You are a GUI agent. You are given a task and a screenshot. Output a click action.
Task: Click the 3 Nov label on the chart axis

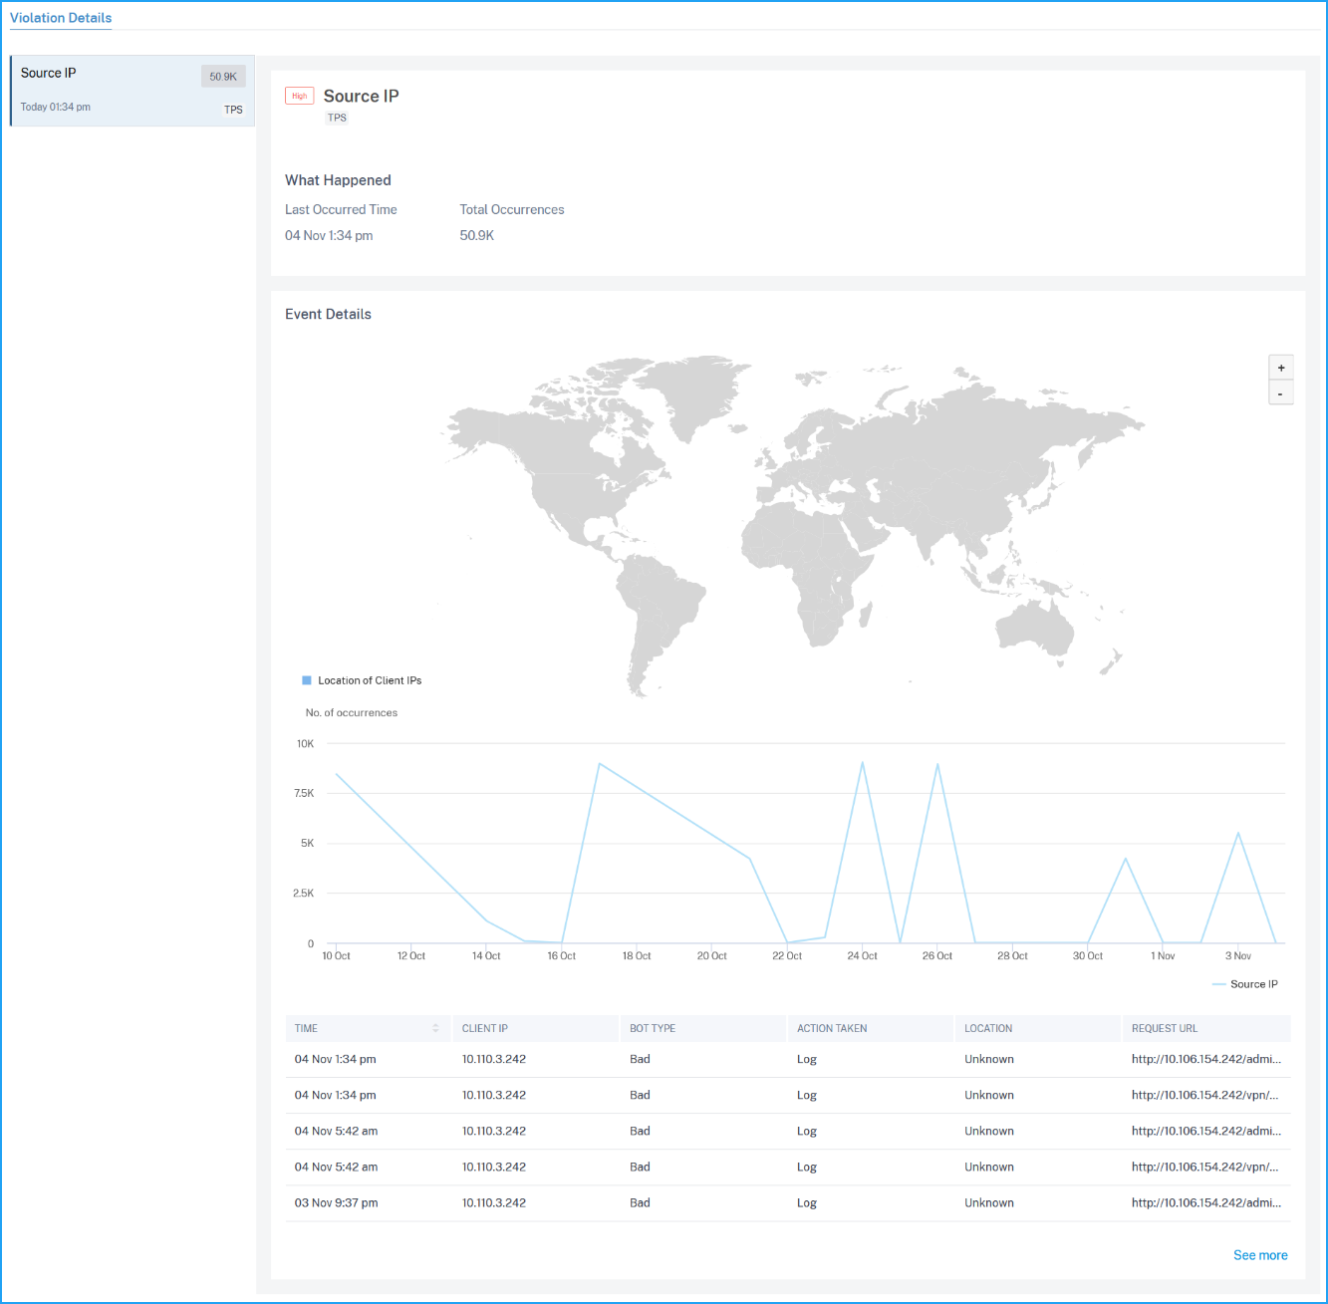1238,955
